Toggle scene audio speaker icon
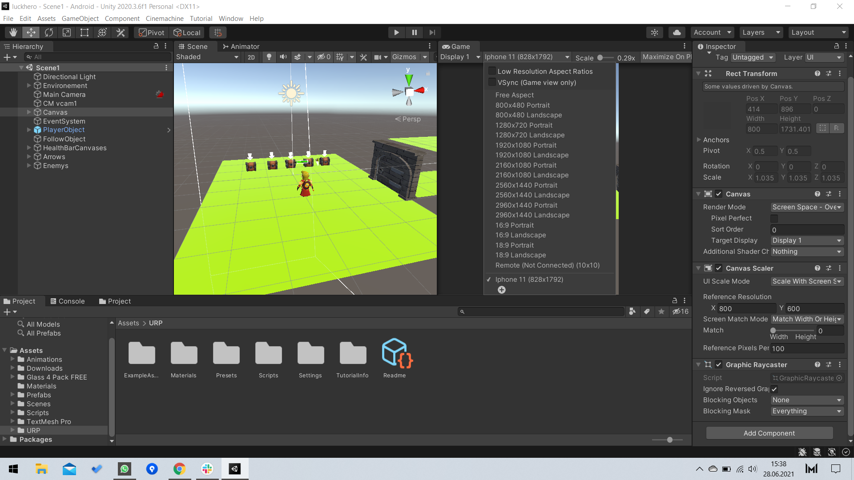Viewport: 854px width, 480px height. click(x=283, y=57)
